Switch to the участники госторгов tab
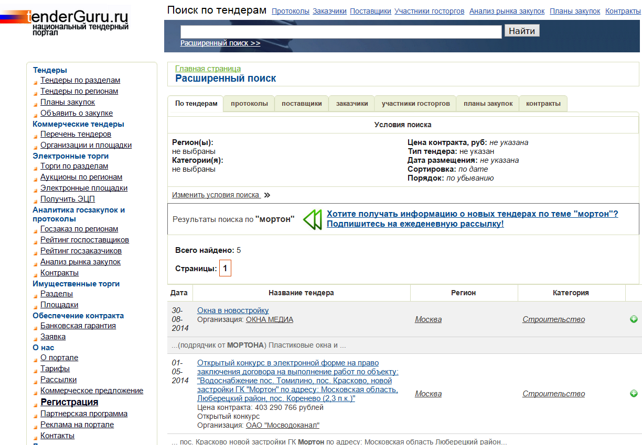This screenshot has width=642, height=445. click(415, 104)
